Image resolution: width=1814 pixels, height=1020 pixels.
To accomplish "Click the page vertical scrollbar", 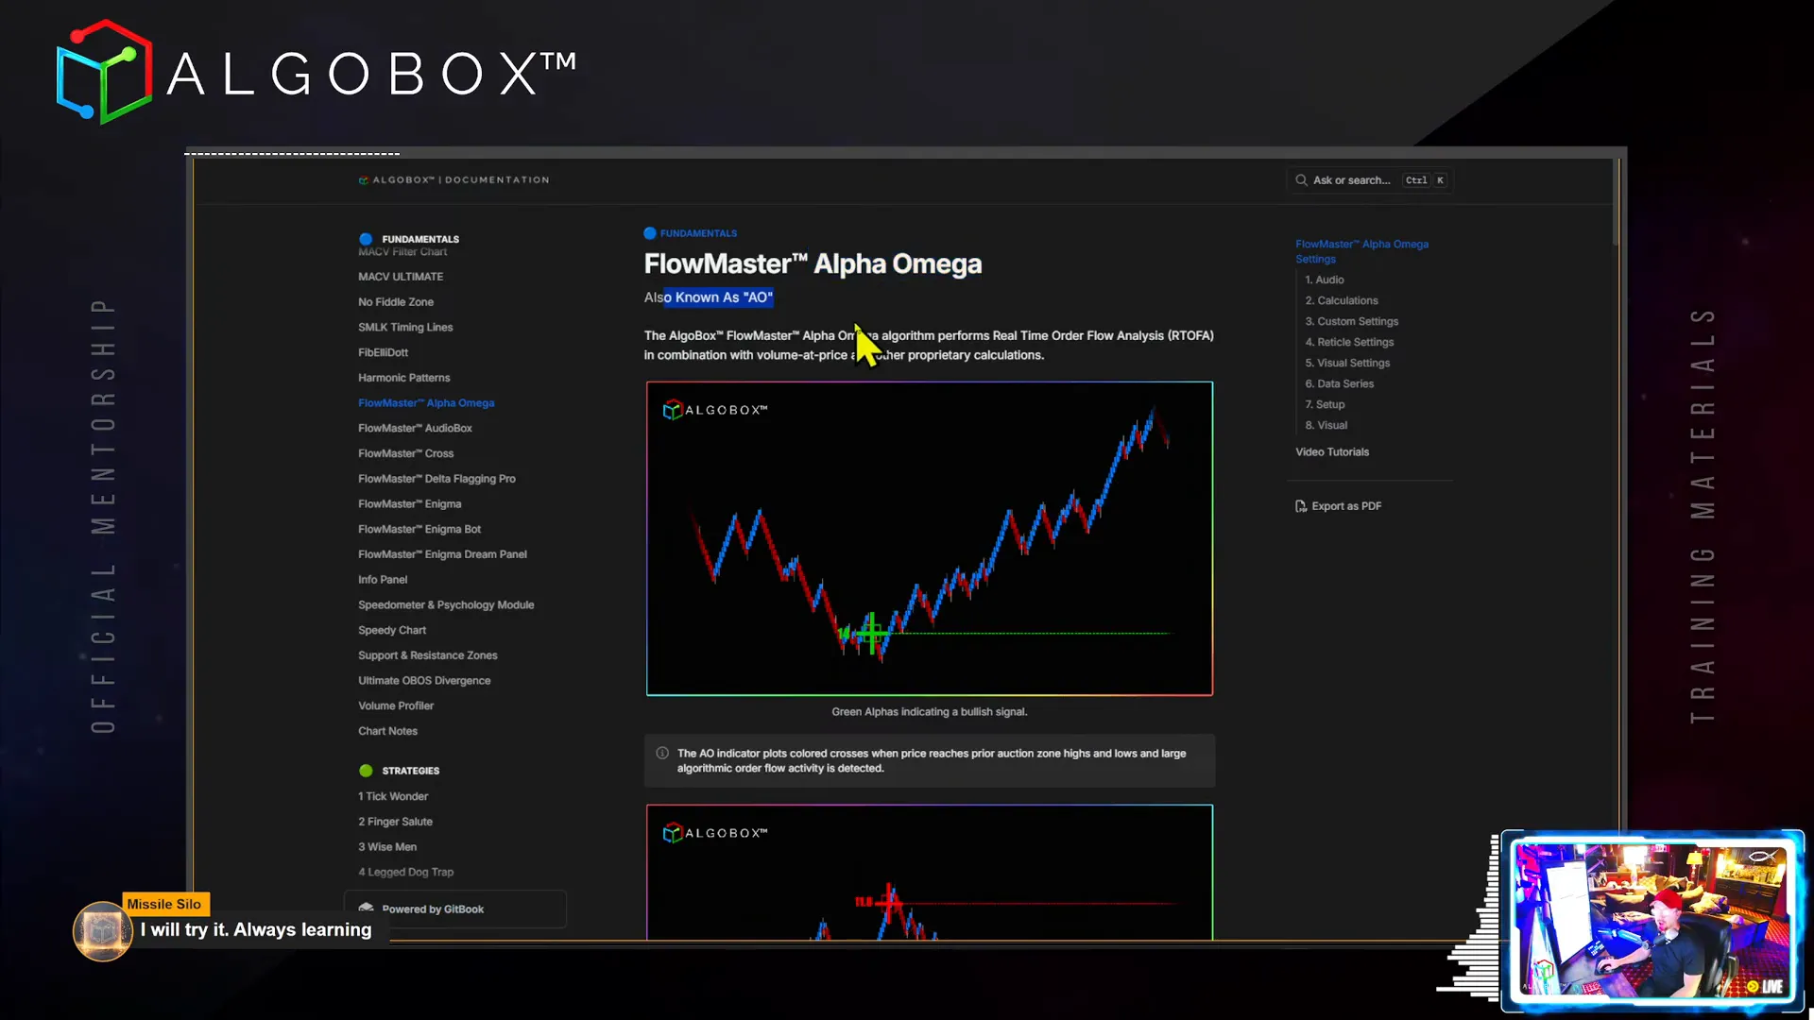I will (x=1616, y=202).
